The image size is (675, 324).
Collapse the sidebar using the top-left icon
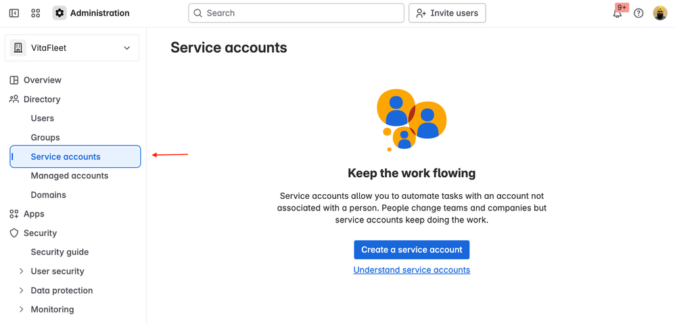point(14,13)
